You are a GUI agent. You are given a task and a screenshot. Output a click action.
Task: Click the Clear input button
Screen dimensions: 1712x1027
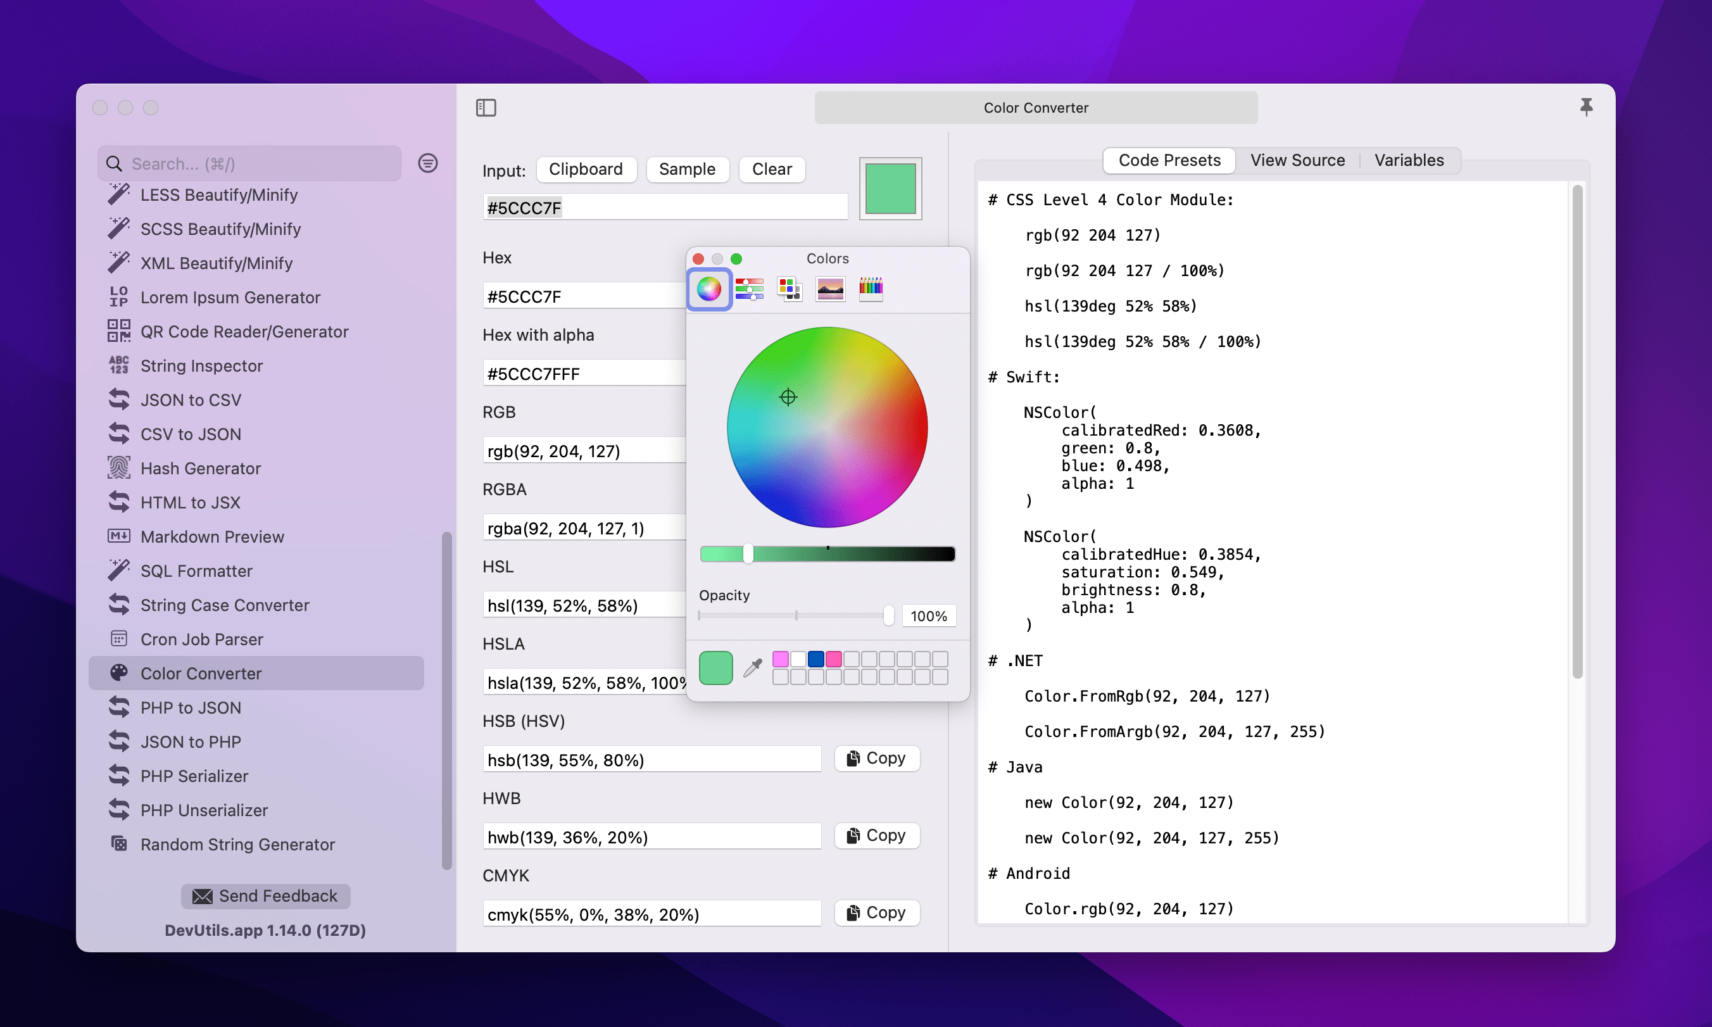coord(772,169)
